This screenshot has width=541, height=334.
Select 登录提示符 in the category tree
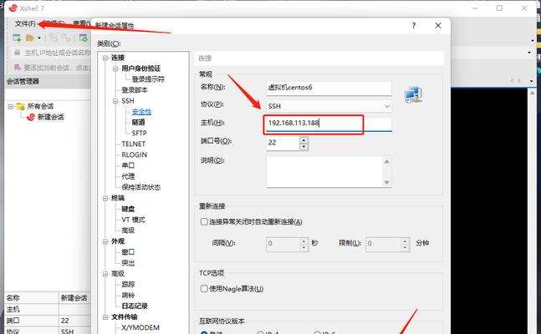[x=148, y=79]
